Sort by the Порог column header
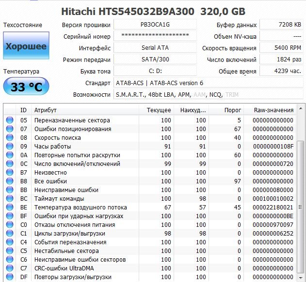This screenshot has width=306, height=282. [x=226, y=110]
